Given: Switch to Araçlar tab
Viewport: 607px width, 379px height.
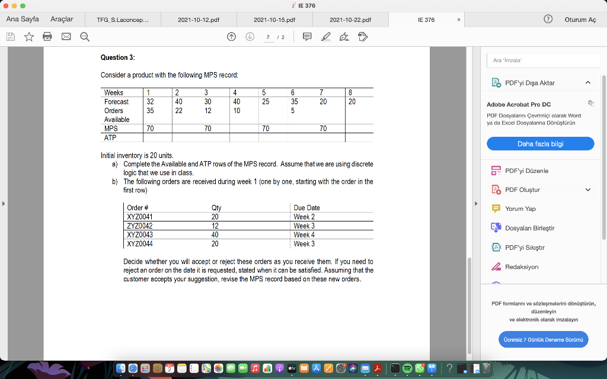Looking at the screenshot, I should [x=62, y=19].
